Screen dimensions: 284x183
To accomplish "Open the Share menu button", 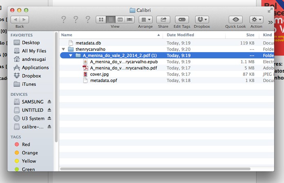I will coord(163,20).
